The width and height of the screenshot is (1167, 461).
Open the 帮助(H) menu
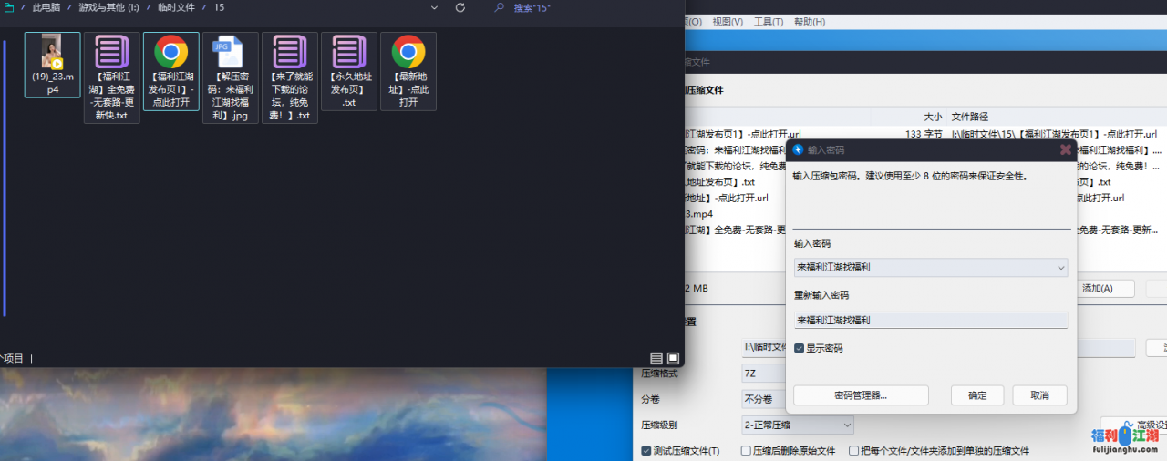tap(809, 22)
